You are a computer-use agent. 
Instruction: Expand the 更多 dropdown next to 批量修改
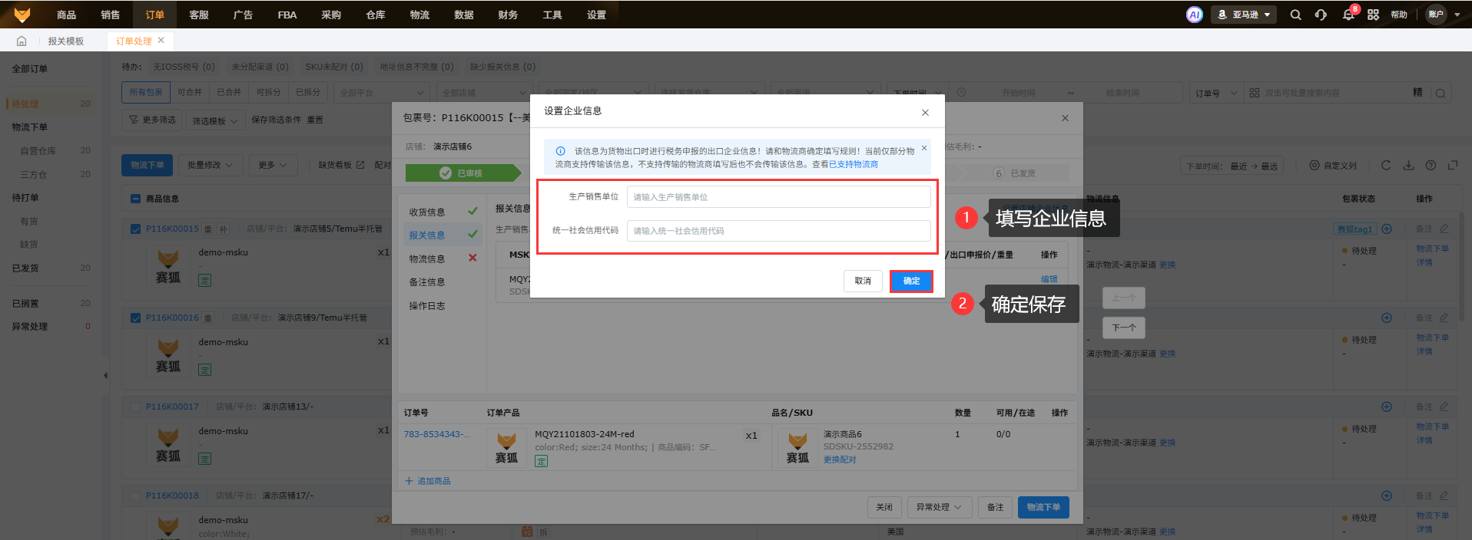pos(273,165)
